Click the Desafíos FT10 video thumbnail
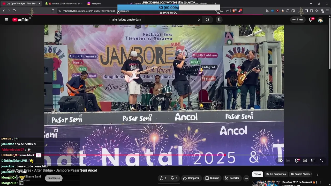Screen dimensions: 331x186 [x=266, y=183]
